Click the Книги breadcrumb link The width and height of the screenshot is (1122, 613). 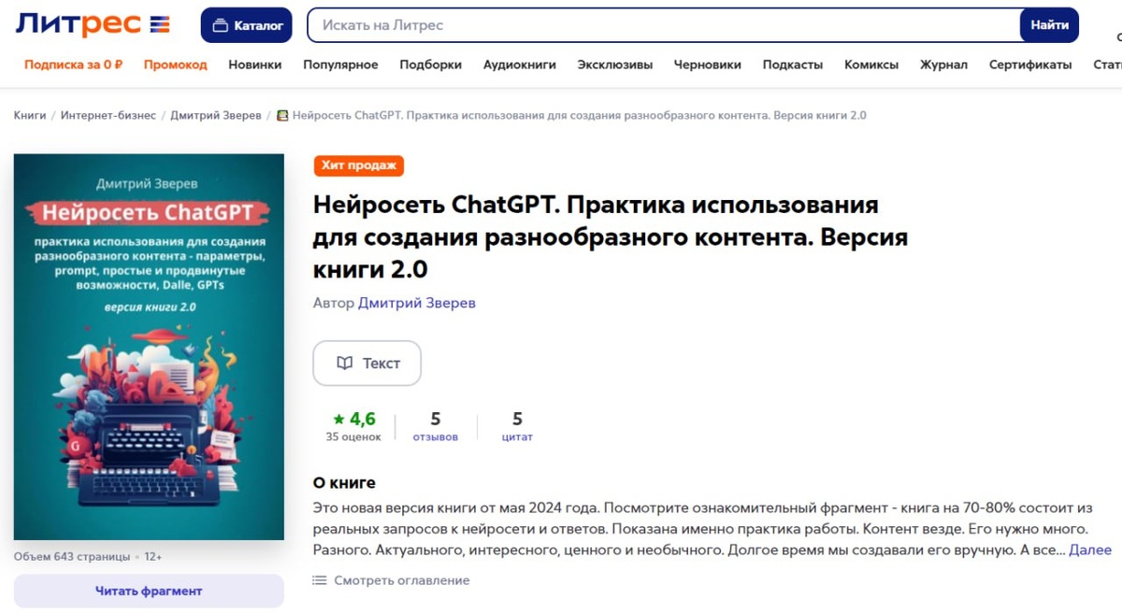(30, 115)
